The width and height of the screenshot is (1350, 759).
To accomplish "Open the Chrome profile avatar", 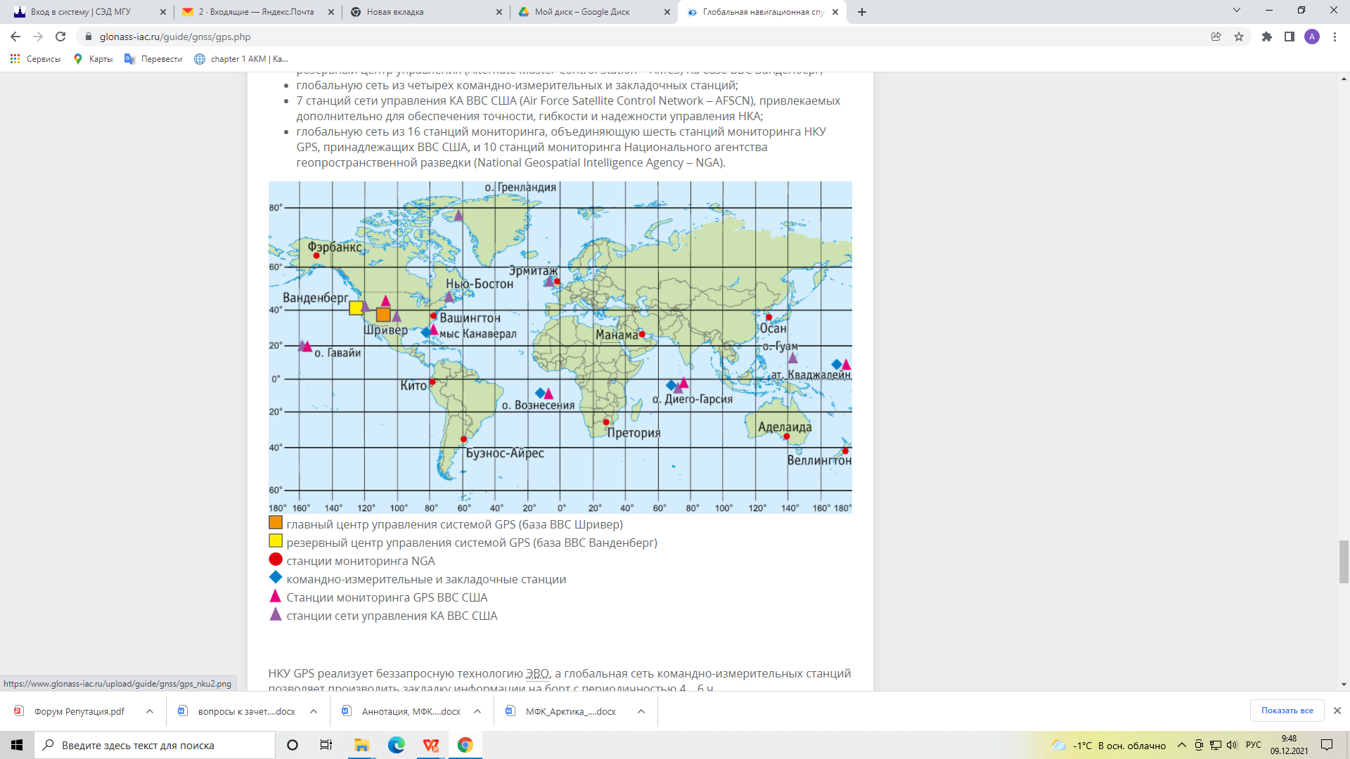I will click(x=1312, y=37).
